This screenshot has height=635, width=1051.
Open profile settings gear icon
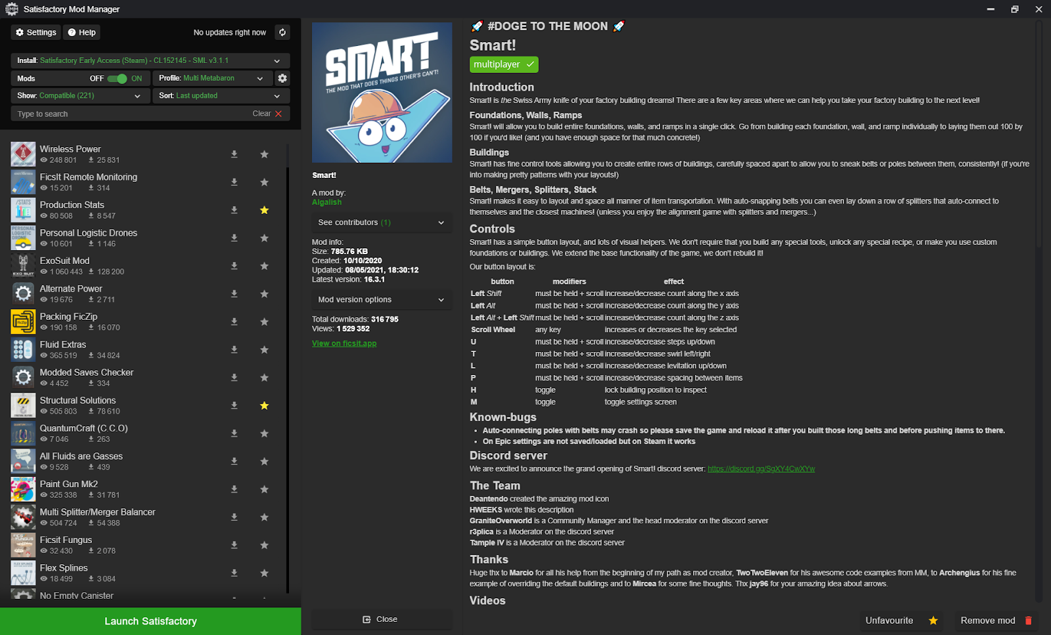pyautogui.click(x=282, y=78)
